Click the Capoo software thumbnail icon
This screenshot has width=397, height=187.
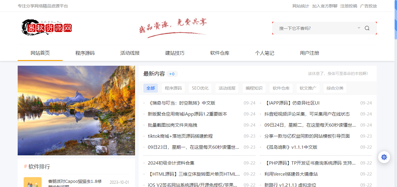33,182
